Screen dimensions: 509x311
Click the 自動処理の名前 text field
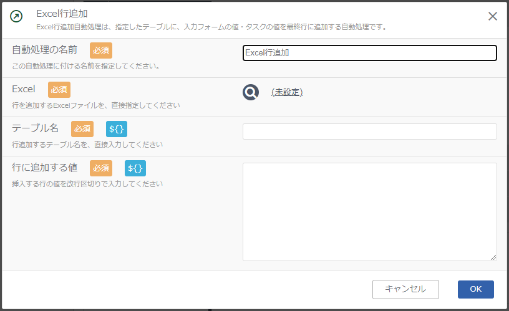click(370, 53)
